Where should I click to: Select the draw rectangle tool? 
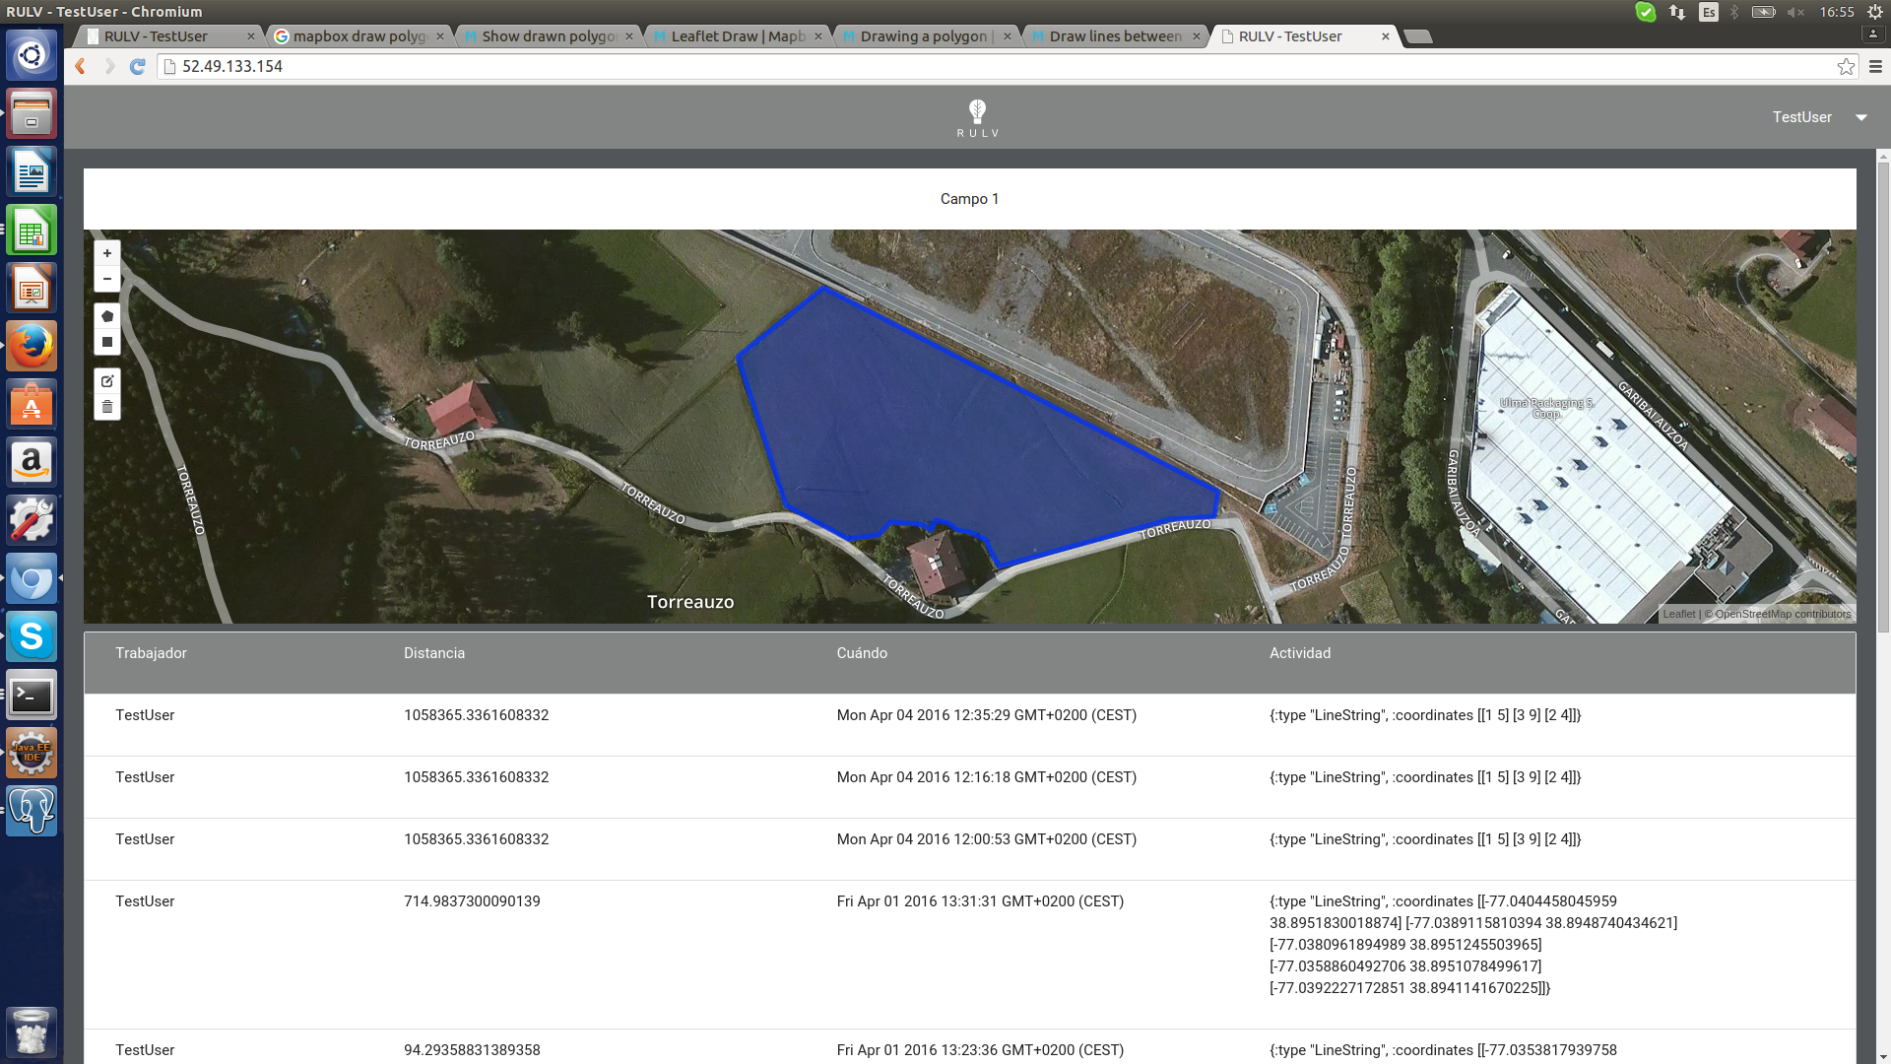107,342
